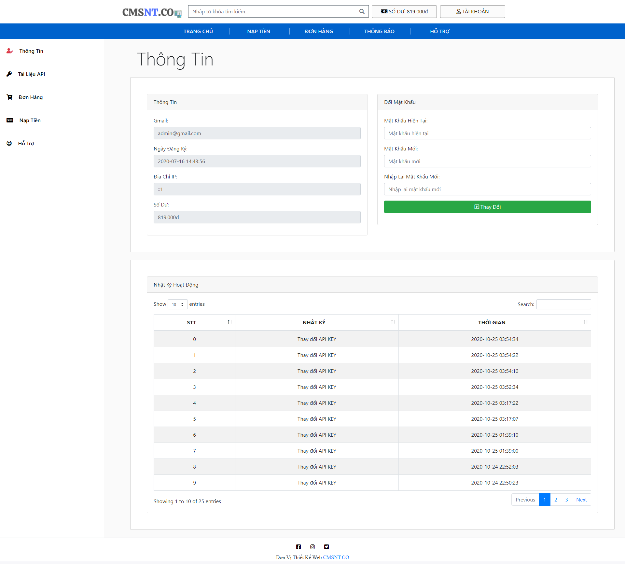Viewport: 625px width, 564px height.
Task: Click the Hỗ Trợ lifebuoy icon
Action: coord(9,143)
